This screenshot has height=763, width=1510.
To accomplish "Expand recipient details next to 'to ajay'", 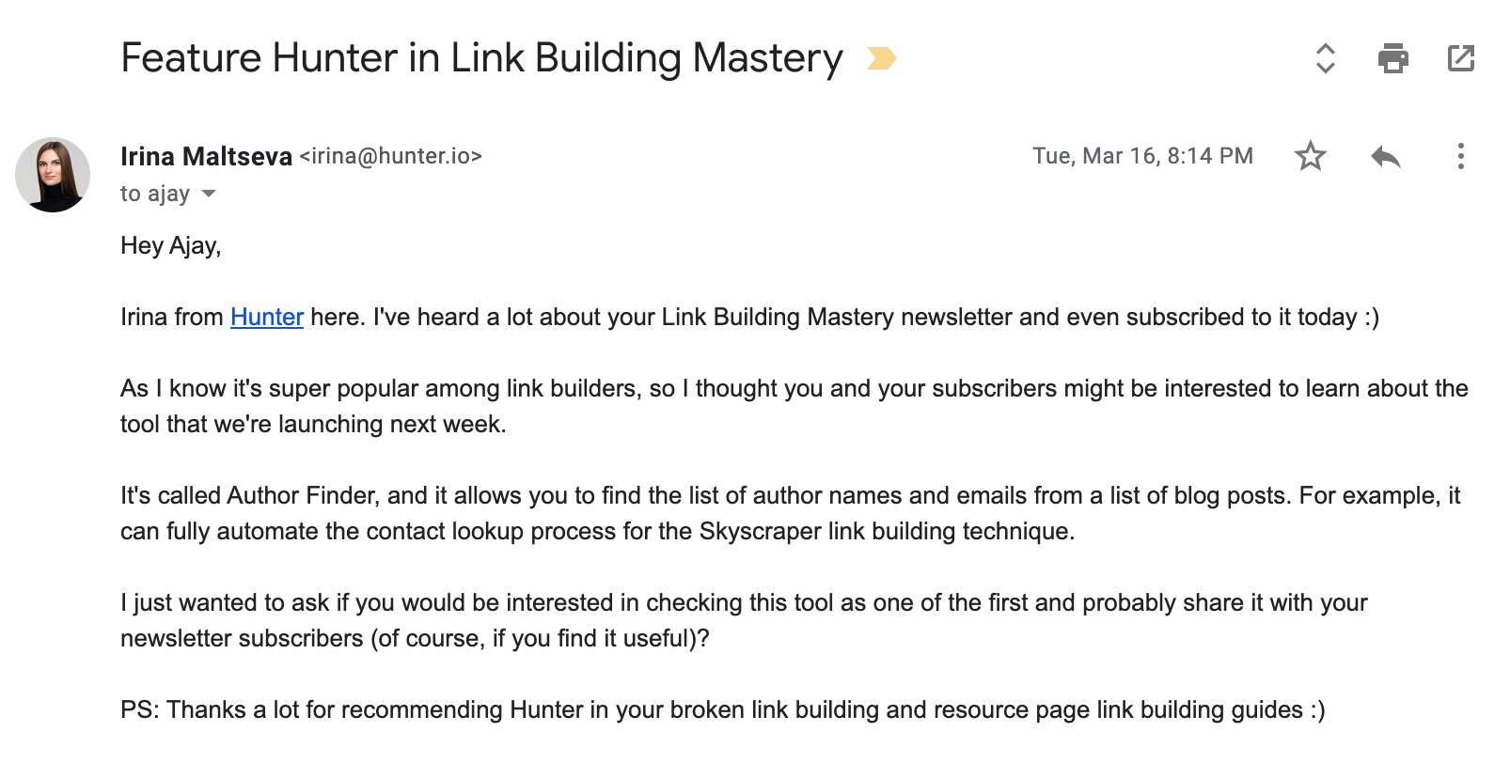I will 209,195.
